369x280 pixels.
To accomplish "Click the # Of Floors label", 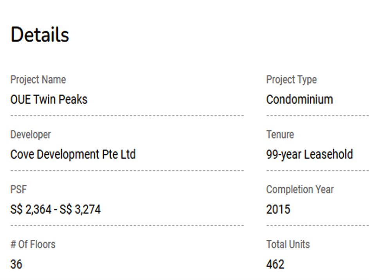I will pyautogui.click(x=33, y=244).
